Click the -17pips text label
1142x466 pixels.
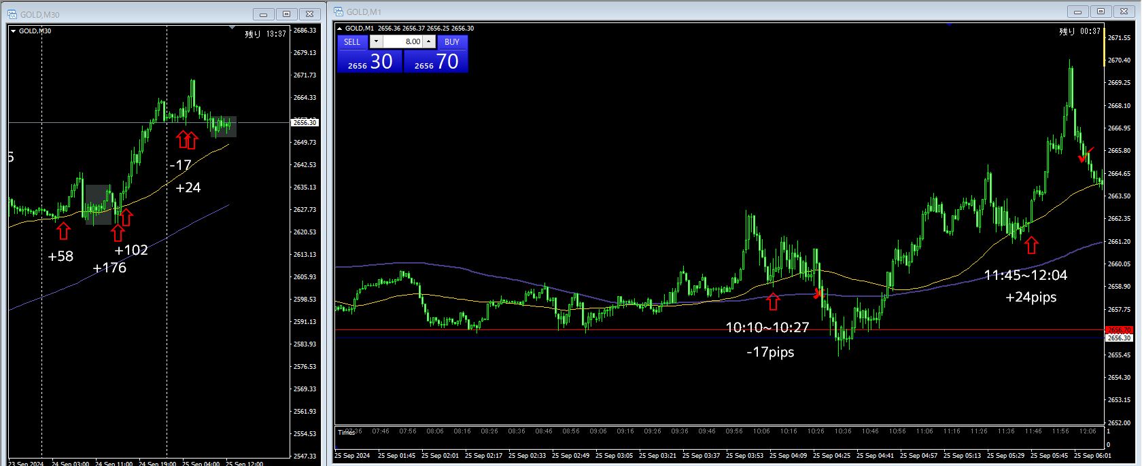770,352
